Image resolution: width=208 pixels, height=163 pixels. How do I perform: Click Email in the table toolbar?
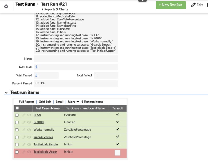pyautogui.click(x=59, y=102)
